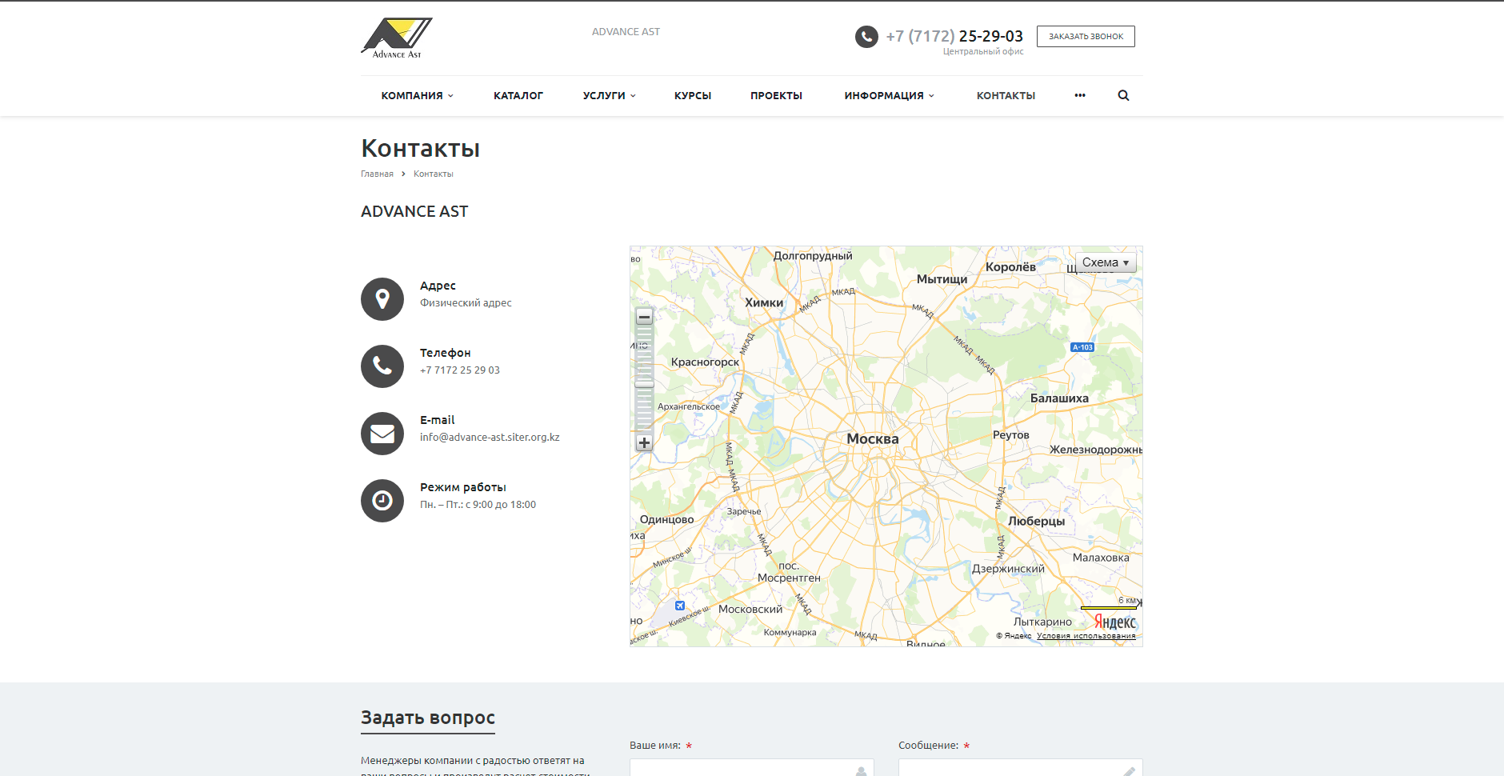Click the info@advance-ast.siter.org.kz email
This screenshot has height=776, width=1504.
(490, 438)
